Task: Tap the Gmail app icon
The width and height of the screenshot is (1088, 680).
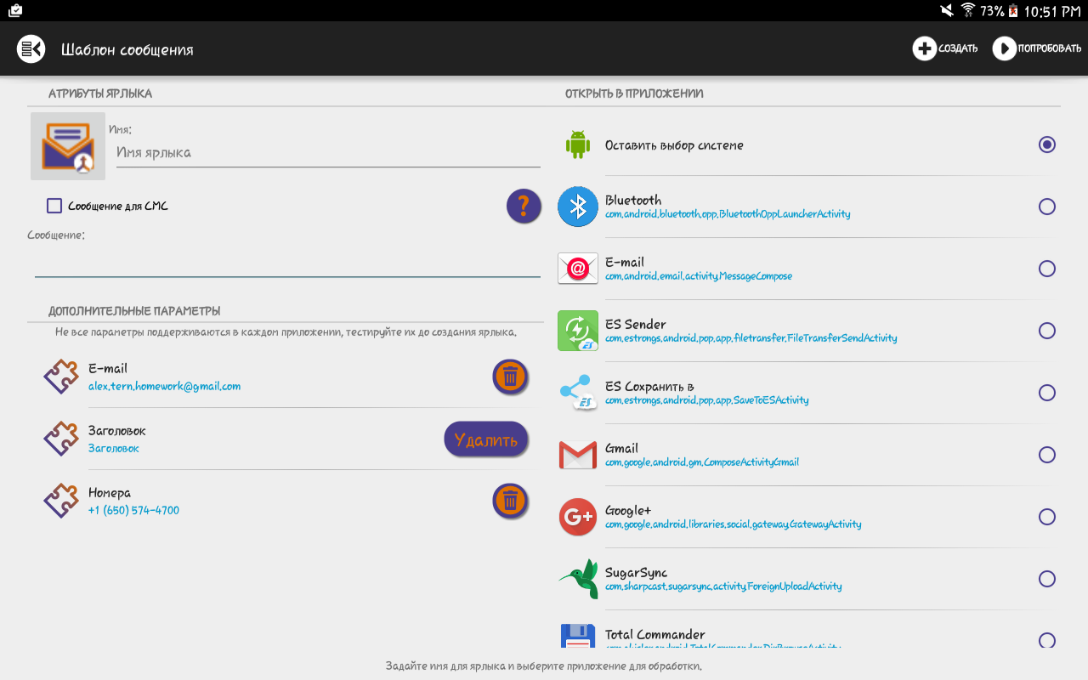Action: 578,455
